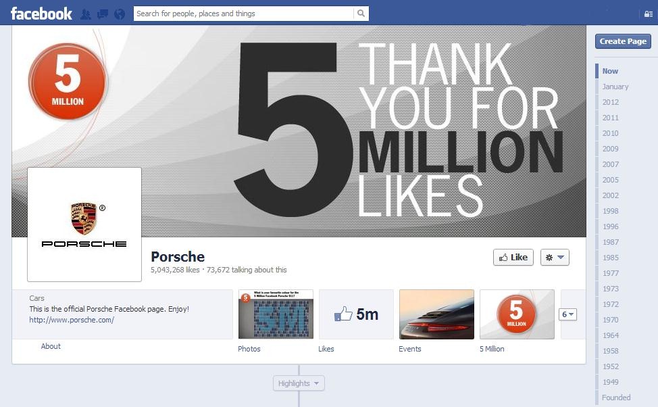Open the 5 Million label link
The width and height of the screenshot is (658, 407).
coord(492,349)
